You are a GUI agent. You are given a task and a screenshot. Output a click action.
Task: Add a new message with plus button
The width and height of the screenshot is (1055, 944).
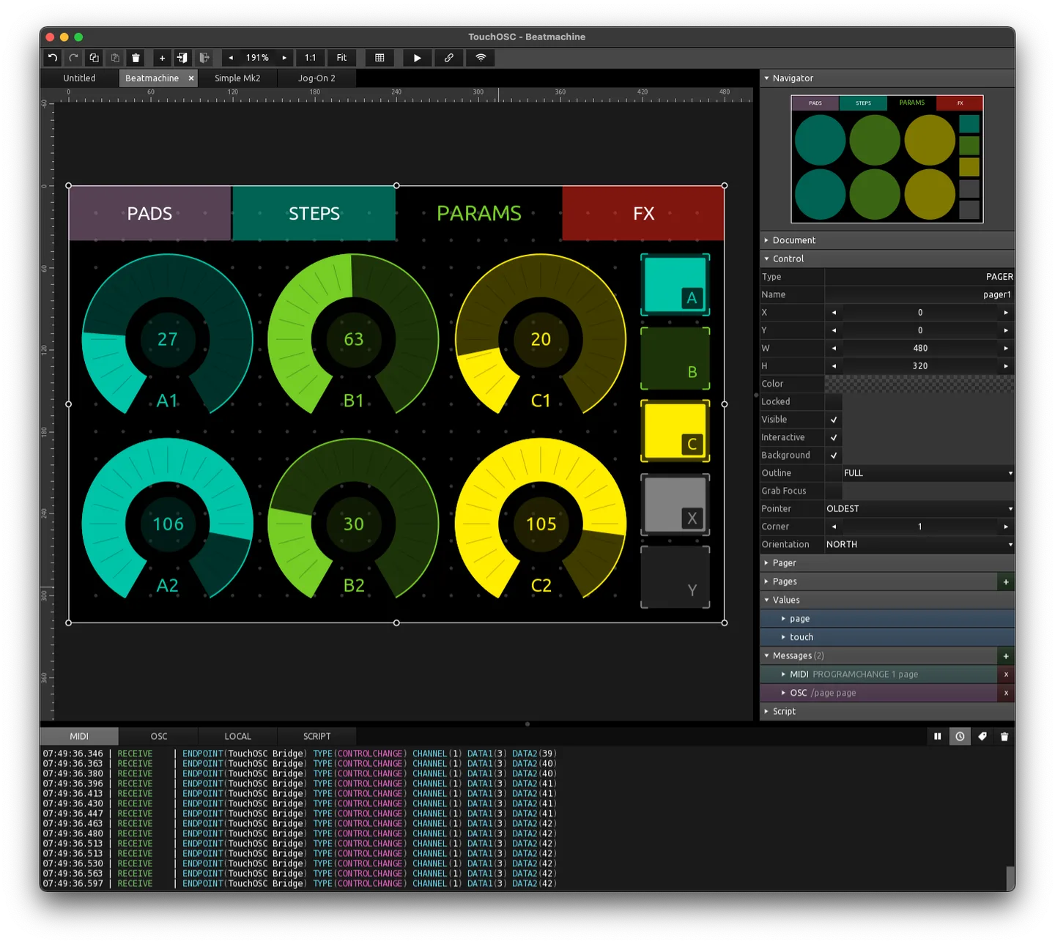click(1006, 656)
